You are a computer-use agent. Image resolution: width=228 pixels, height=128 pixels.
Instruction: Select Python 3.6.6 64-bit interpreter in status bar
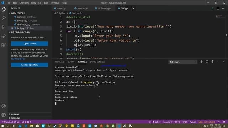11,122
